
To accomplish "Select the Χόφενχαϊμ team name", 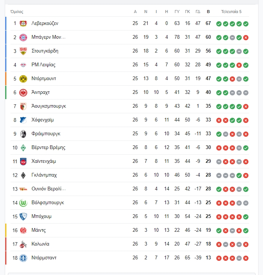I will coord(43,120).
